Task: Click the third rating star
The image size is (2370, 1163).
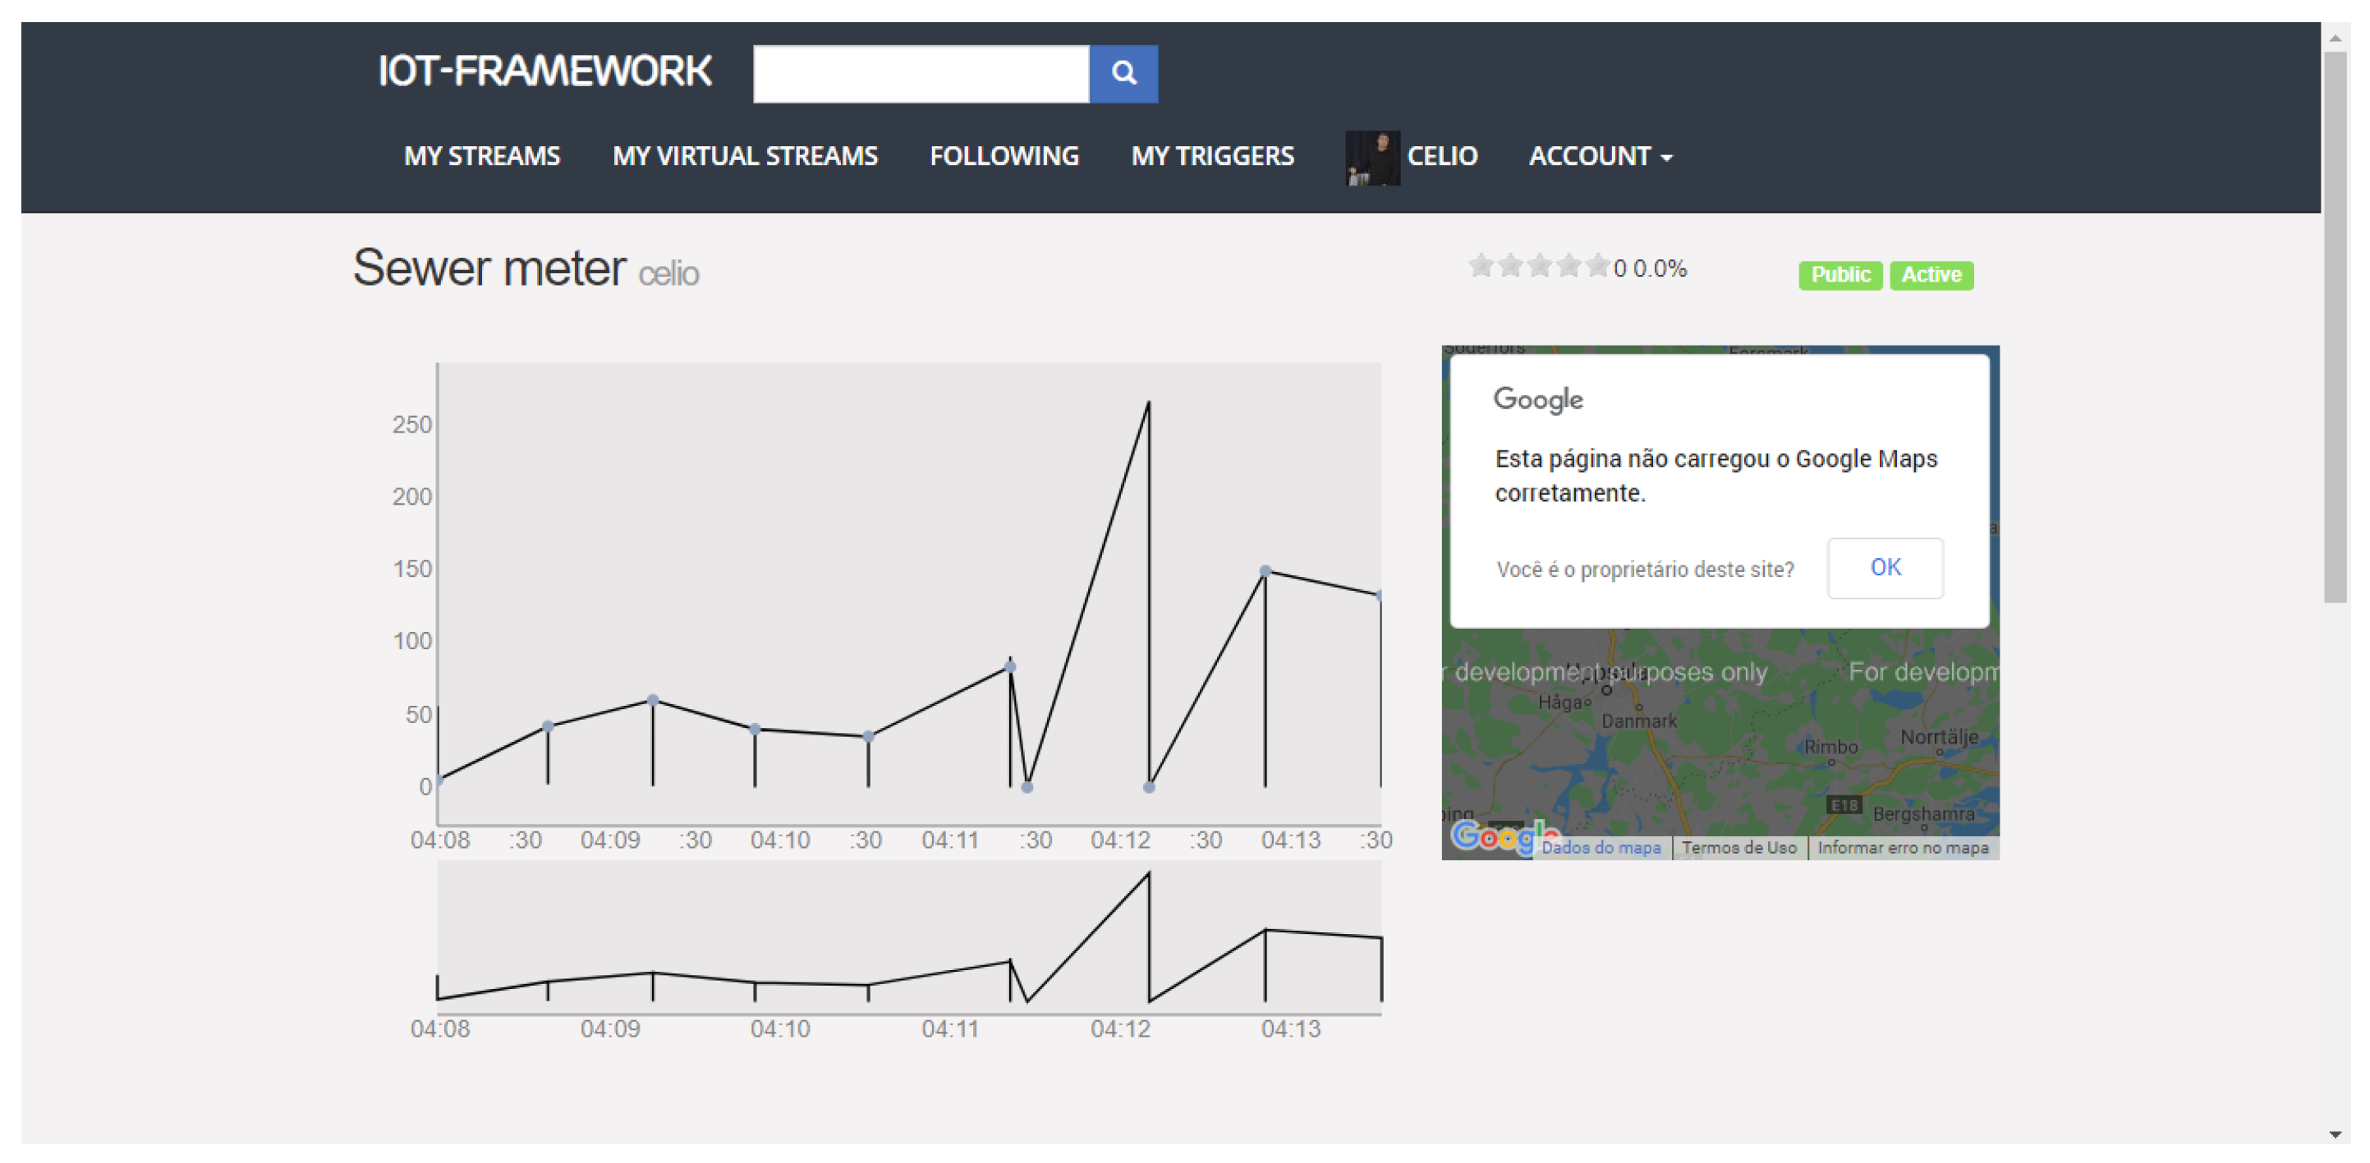Action: tap(1539, 267)
